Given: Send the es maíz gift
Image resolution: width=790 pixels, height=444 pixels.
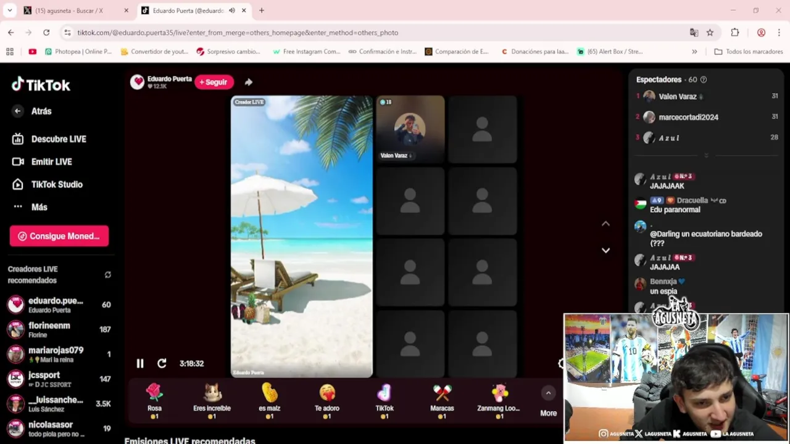Looking at the screenshot, I should (x=270, y=401).
